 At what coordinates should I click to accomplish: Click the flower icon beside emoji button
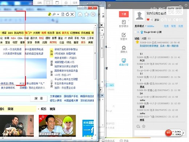144,126
